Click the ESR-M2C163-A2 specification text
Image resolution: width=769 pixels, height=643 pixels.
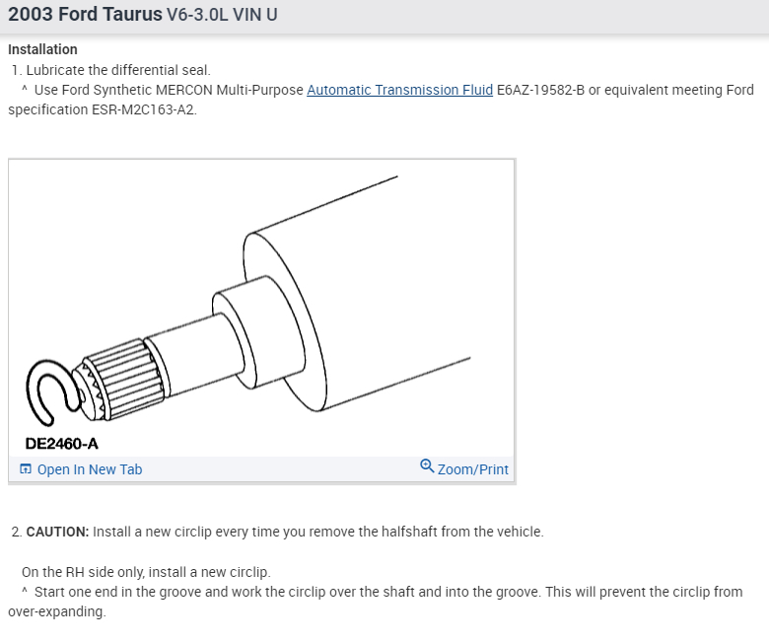[x=144, y=109]
